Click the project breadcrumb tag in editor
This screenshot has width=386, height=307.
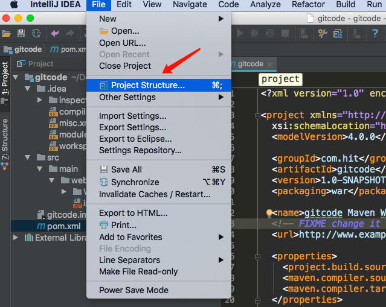[x=280, y=80]
